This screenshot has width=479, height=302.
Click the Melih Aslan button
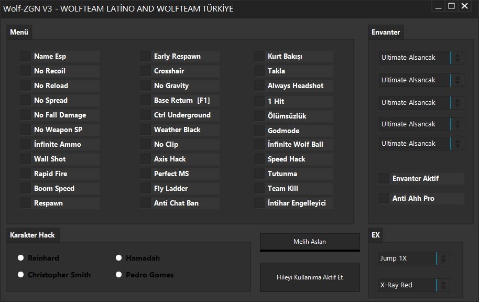310,242
